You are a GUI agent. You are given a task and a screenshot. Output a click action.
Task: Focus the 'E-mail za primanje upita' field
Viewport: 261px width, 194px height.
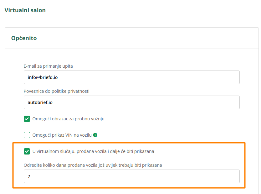pyautogui.click(x=131, y=77)
